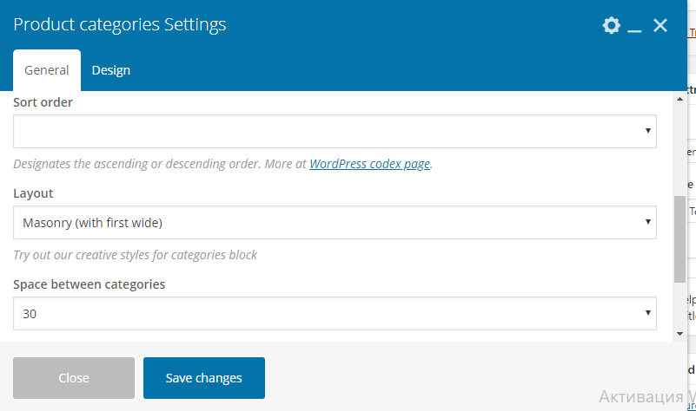Click the Layout field label
Screen dimensions: 696x411
(33, 193)
